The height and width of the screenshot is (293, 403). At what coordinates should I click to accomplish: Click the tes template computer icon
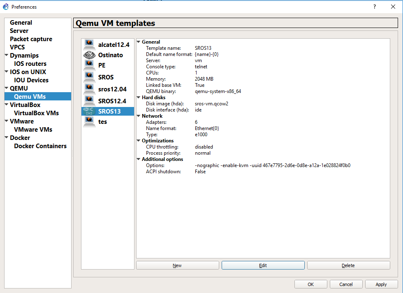pyautogui.click(x=89, y=122)
